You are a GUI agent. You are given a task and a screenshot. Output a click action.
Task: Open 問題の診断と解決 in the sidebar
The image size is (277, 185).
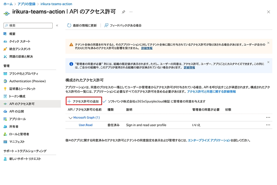pos(21,56)
